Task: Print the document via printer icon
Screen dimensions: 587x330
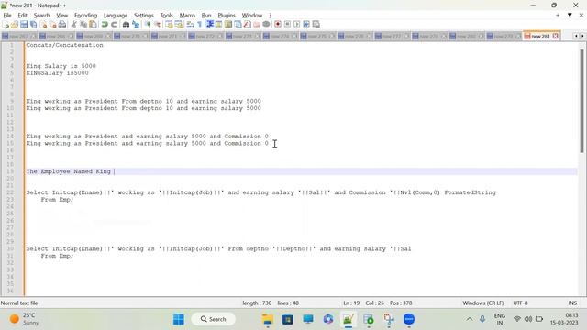Action: click(62, 25)
